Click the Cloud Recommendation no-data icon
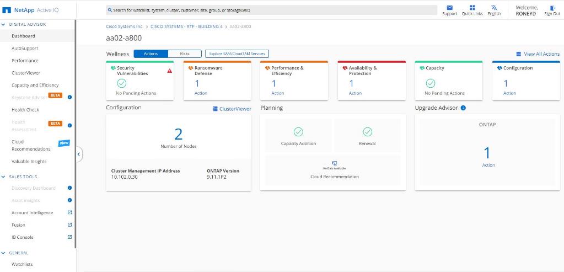 click(335, 163)
